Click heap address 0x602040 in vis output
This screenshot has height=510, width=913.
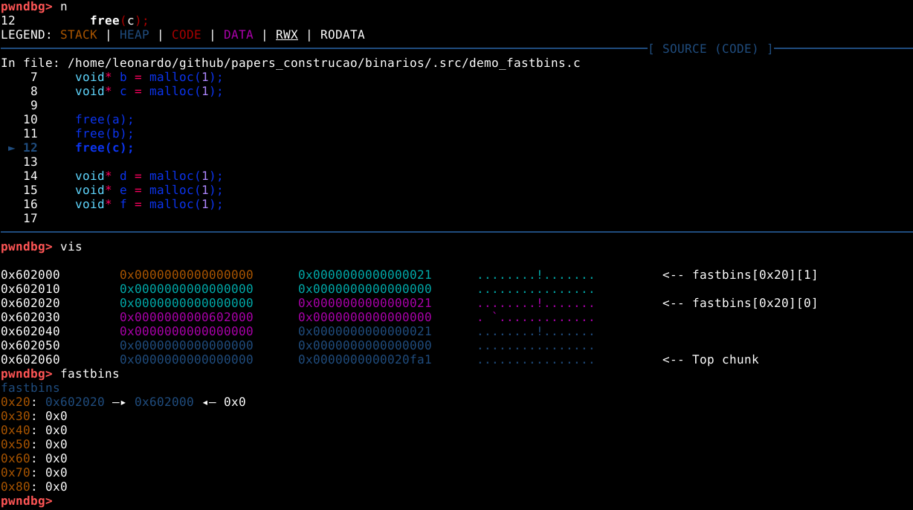(x=30, y=332)
